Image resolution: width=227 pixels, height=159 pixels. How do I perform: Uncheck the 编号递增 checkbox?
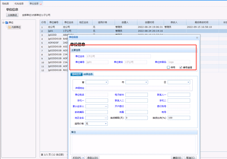pos(181,67)
